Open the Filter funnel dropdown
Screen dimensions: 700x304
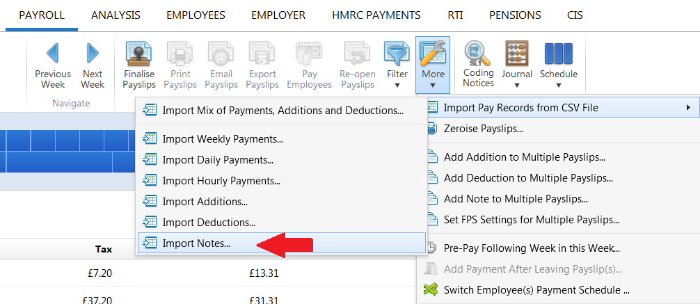click(397, 64)
